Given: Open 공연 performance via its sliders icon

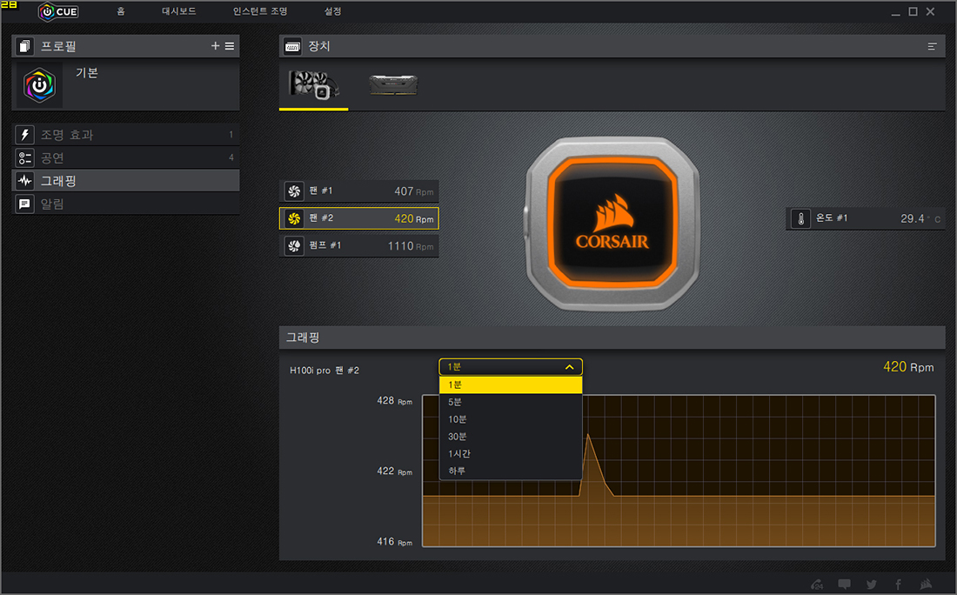Looking at the screenshot, I should [x=24, y=157].
